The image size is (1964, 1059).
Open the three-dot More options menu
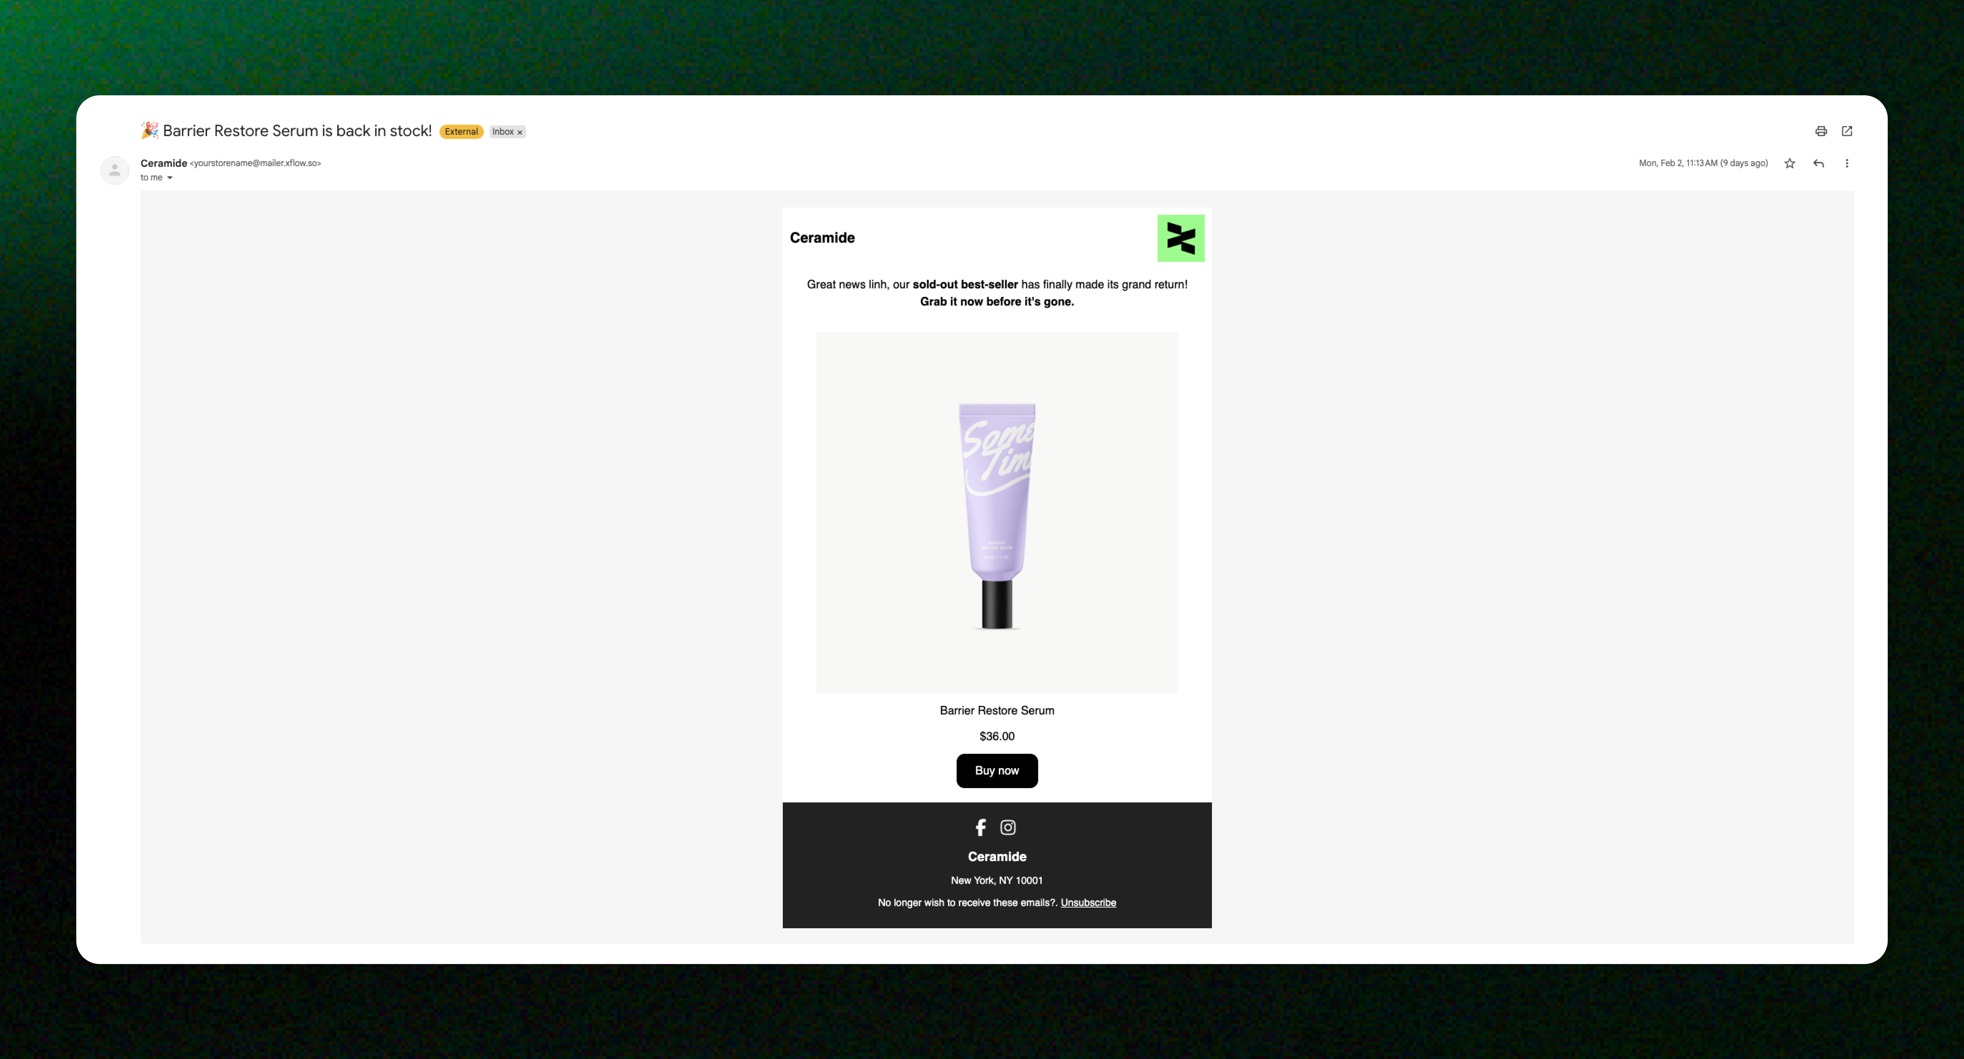(1847, 163)
